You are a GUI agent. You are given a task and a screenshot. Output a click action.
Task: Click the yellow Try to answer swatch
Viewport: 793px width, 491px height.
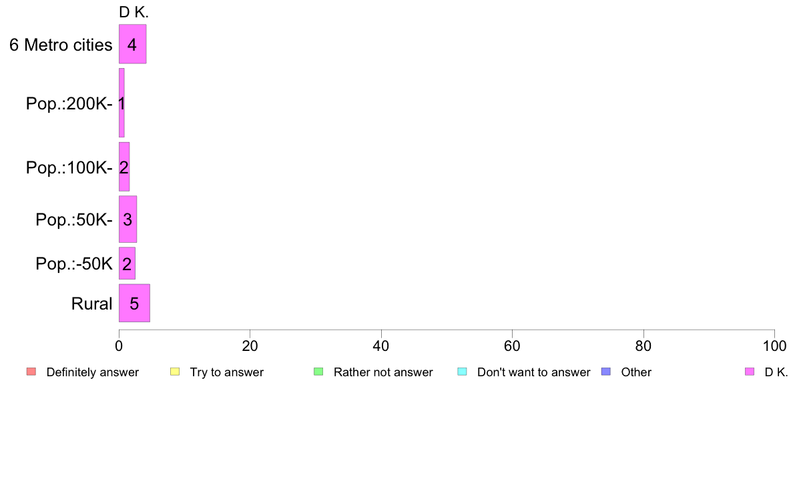click(x=175, y=372)
